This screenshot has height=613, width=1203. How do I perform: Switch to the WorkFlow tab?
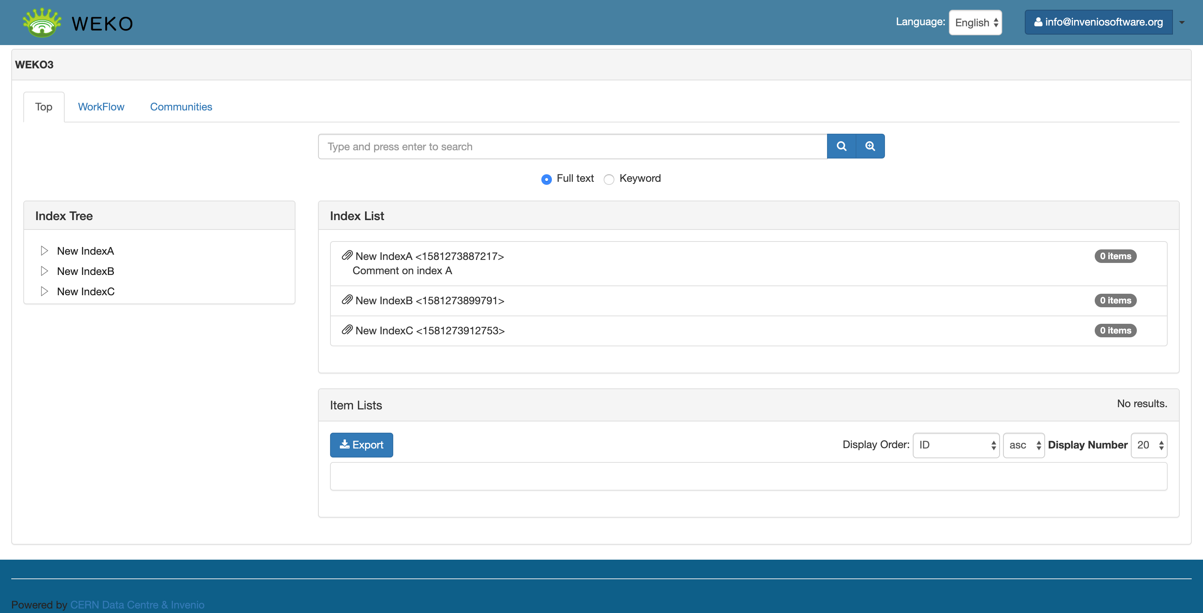[101, 107]
